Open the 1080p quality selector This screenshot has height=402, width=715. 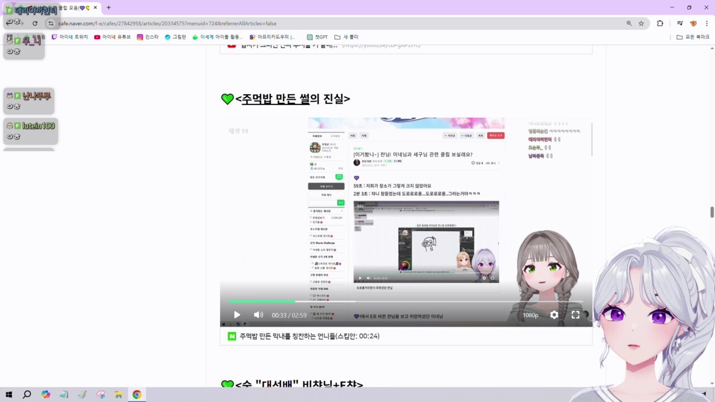531,315
